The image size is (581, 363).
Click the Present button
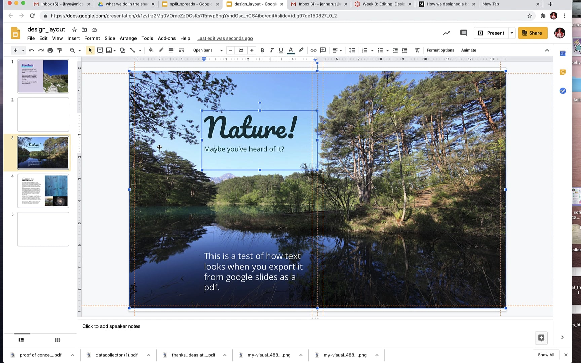click(x=491, y=33)
